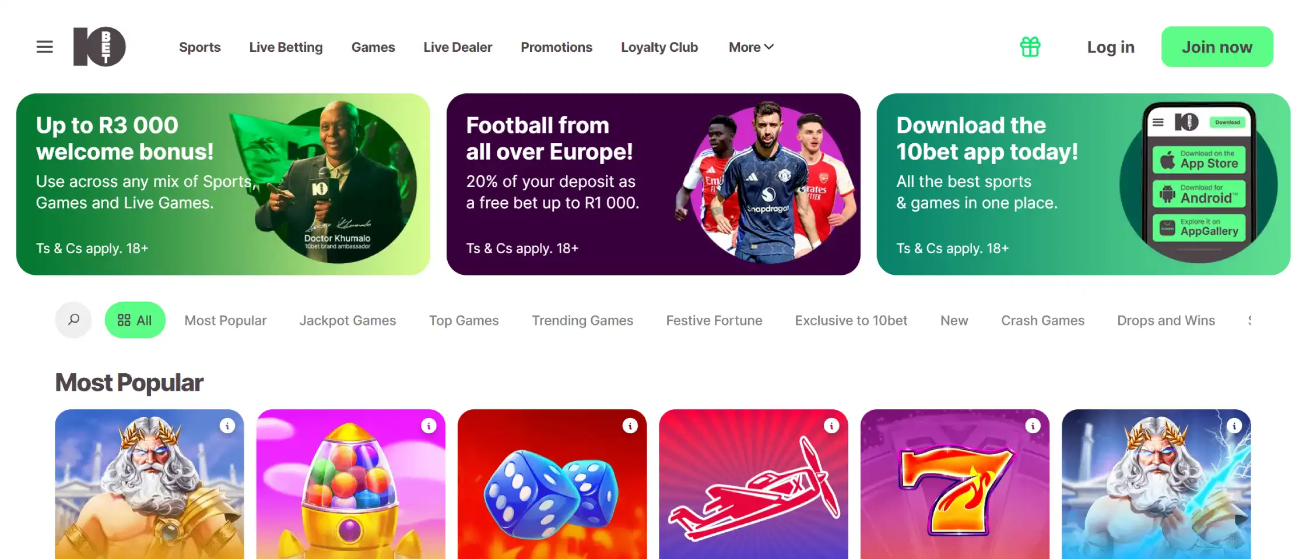Image resolution: width=1306 pixels, height=559 pixels.
Task: Open the hamburger side menu
Action: pyautogui.click(x=44, y=47)
